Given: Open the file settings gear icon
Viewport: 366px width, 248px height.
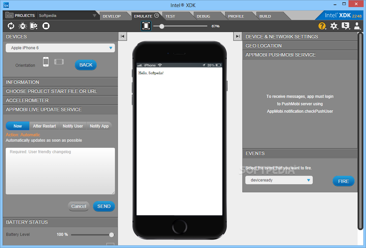Looking at the screenshot, I should 34,26.
